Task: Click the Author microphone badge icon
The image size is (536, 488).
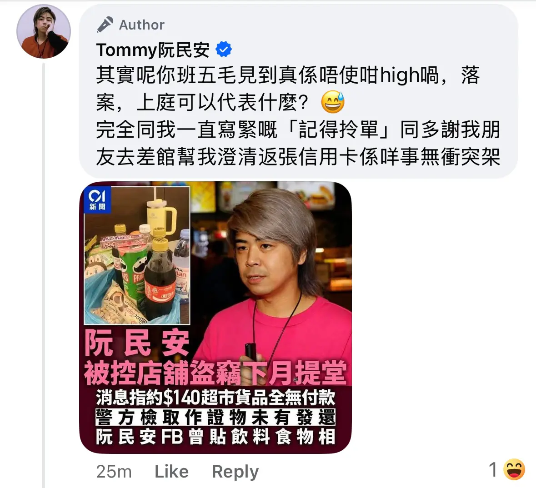Action: click(105, 25)
